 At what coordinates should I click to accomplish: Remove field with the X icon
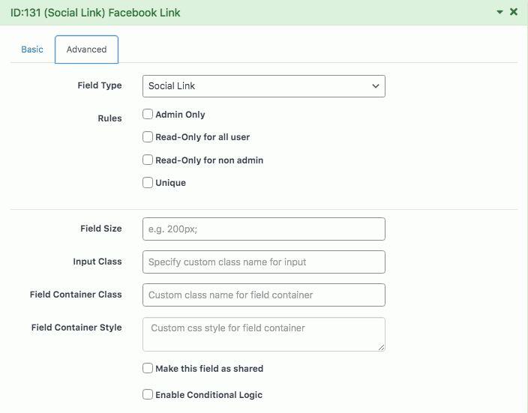click(x=514, y=12)
